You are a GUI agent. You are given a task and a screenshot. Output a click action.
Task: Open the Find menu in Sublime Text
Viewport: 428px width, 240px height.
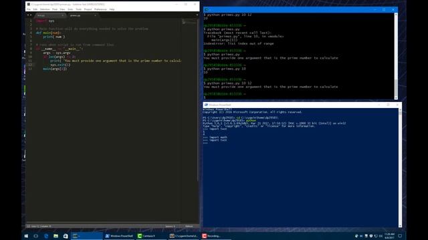55,9
